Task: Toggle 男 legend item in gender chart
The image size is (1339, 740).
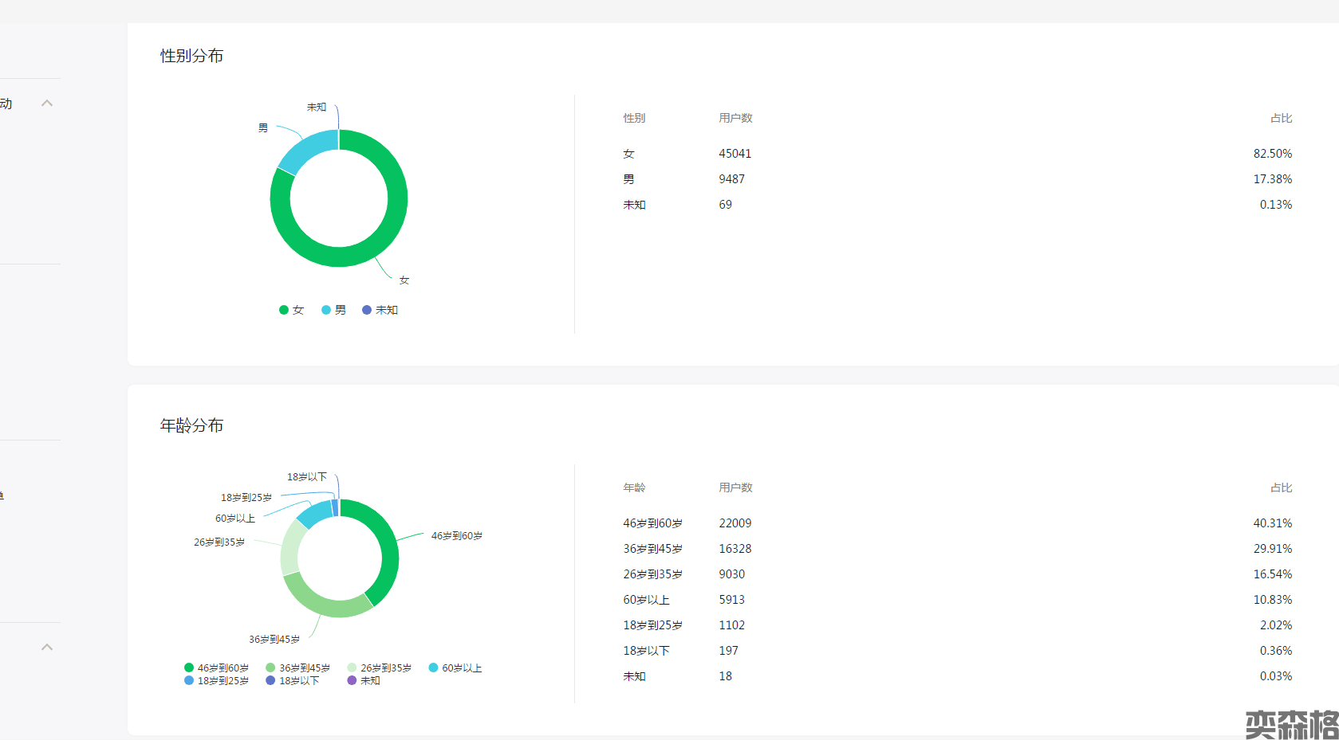Action: [333, 310]
